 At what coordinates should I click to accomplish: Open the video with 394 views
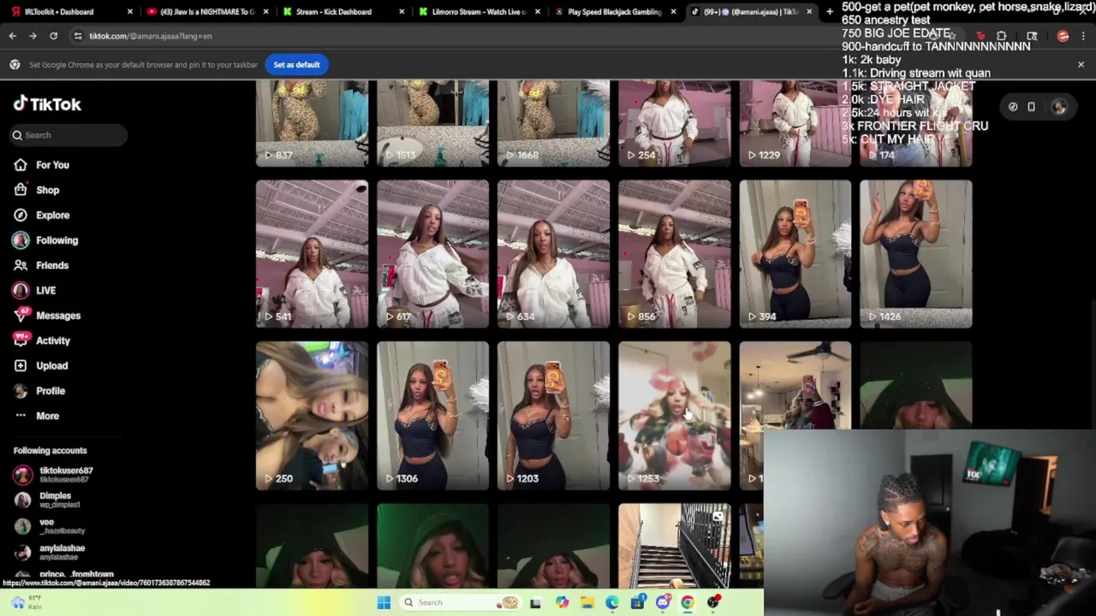point(795,254)
